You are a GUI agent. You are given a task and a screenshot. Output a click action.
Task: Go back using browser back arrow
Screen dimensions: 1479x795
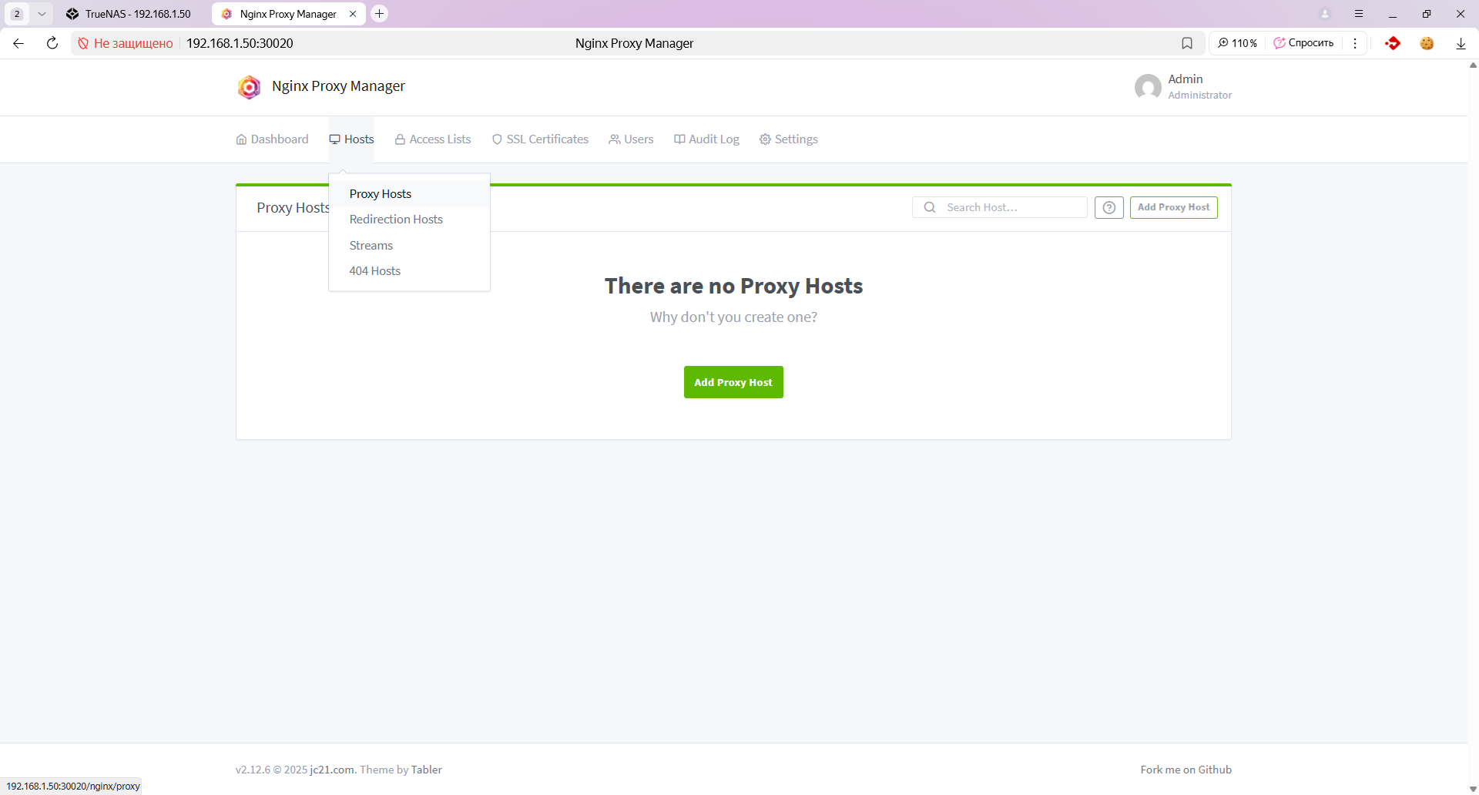18,43
